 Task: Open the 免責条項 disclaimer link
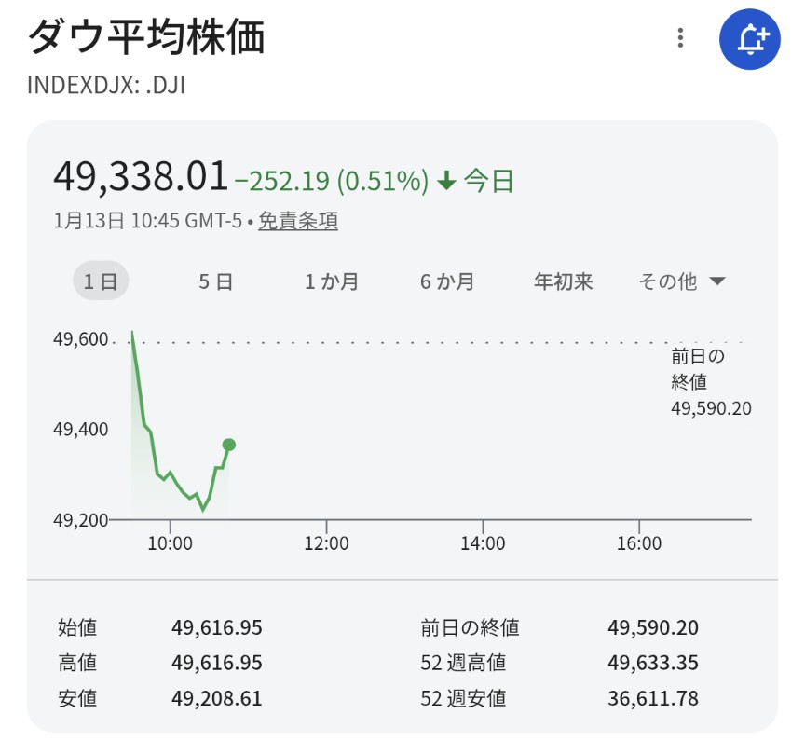(297, 221)
